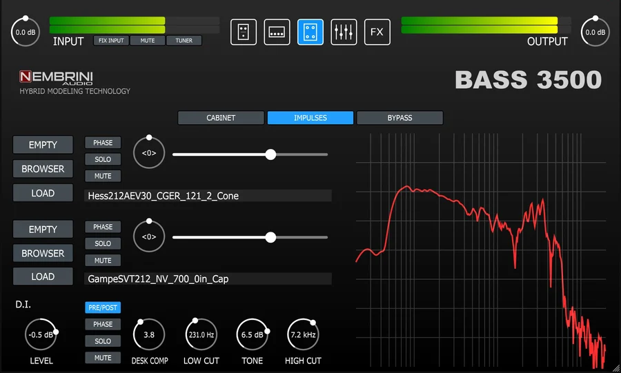Image resolution: width=621 pixels, height=373 pixels.
Task: Solo the GampeSVT212 impulse
Action: [x=103, y=243]
